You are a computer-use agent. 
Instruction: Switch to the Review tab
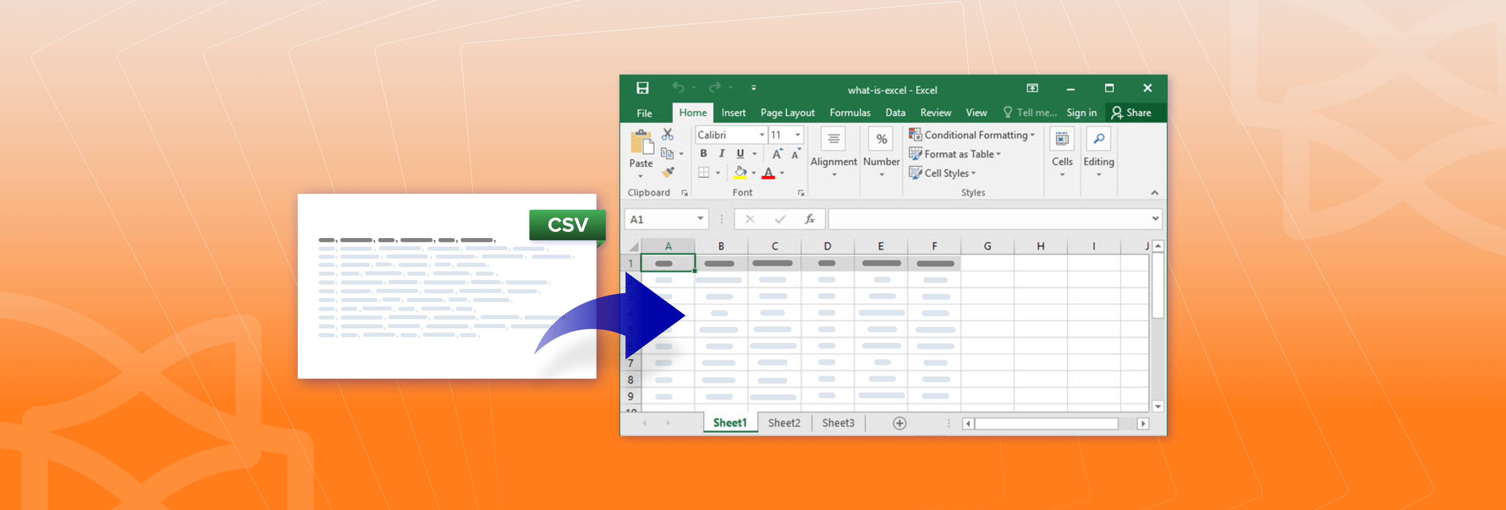pos(935,113)
